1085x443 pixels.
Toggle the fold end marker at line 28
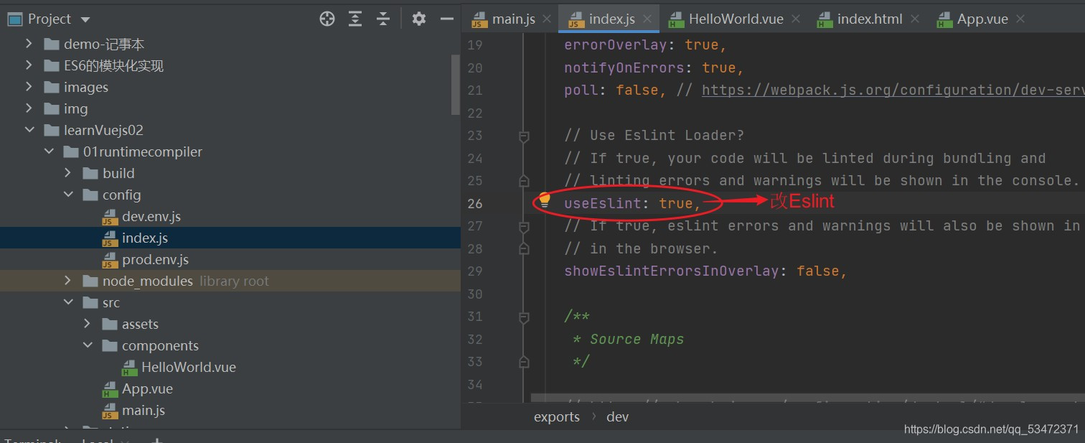pyautogui.click(x=524, y=248)
